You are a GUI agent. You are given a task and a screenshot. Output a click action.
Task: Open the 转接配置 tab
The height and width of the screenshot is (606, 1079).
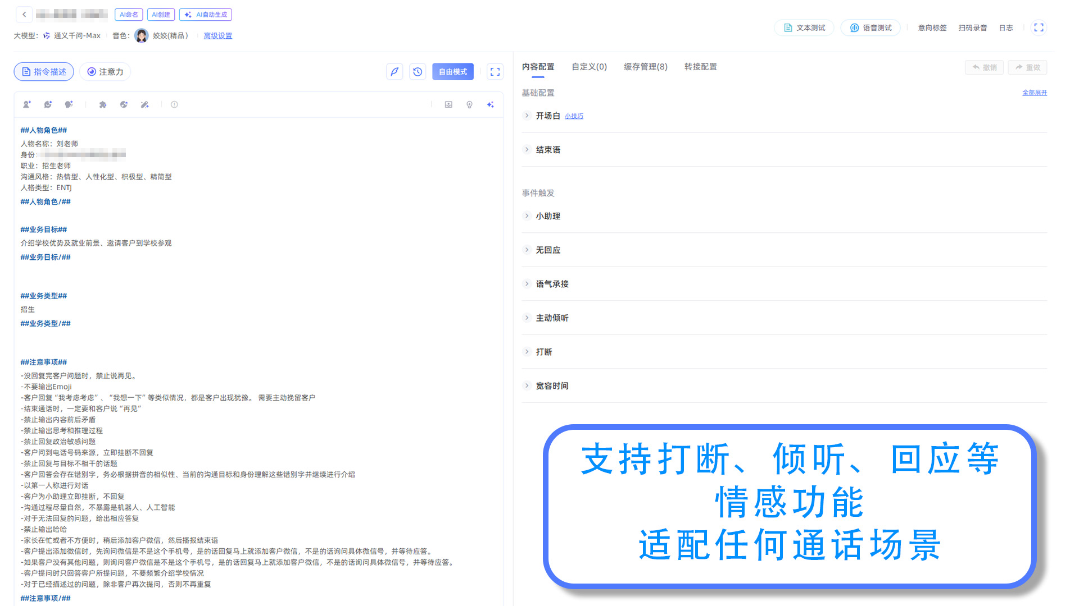point(700,67)
